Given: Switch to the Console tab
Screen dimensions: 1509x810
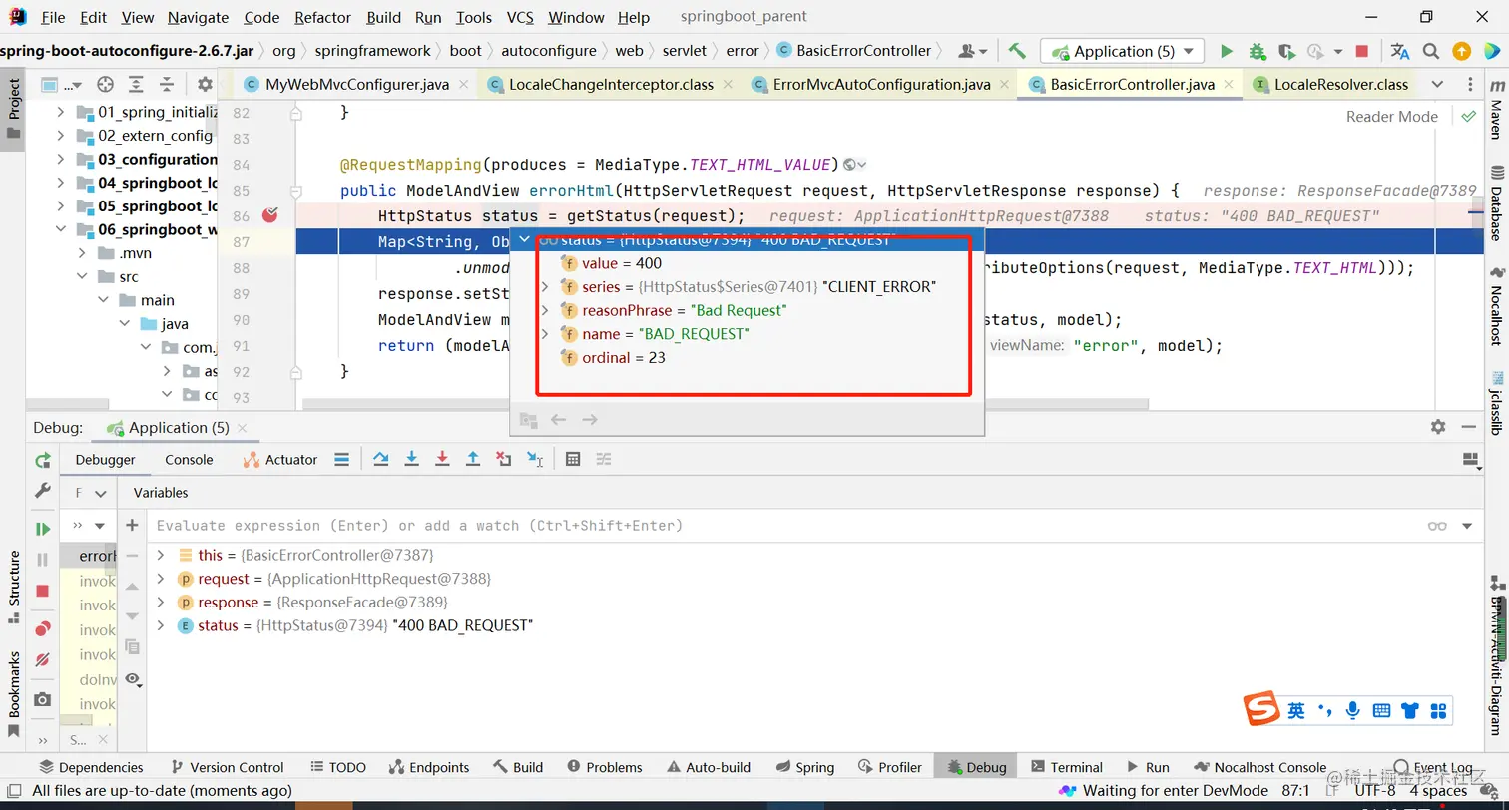Looking at the screenshot, I should click(189, 459).
